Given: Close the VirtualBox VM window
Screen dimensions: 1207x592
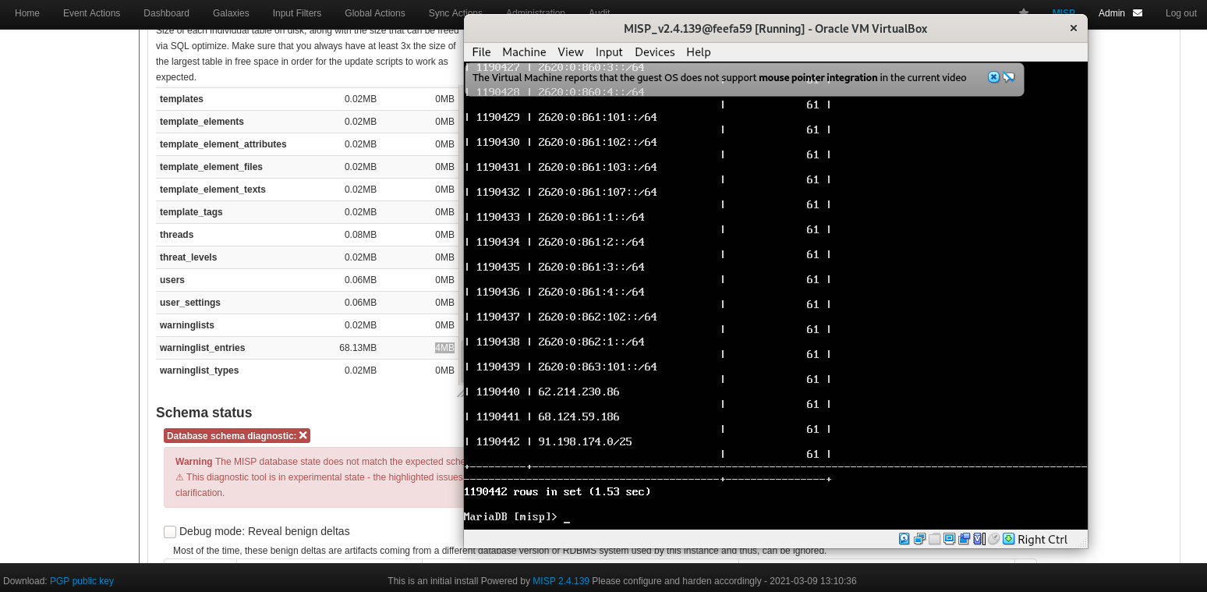Looking at the screenshot, I should point(1073,28).
